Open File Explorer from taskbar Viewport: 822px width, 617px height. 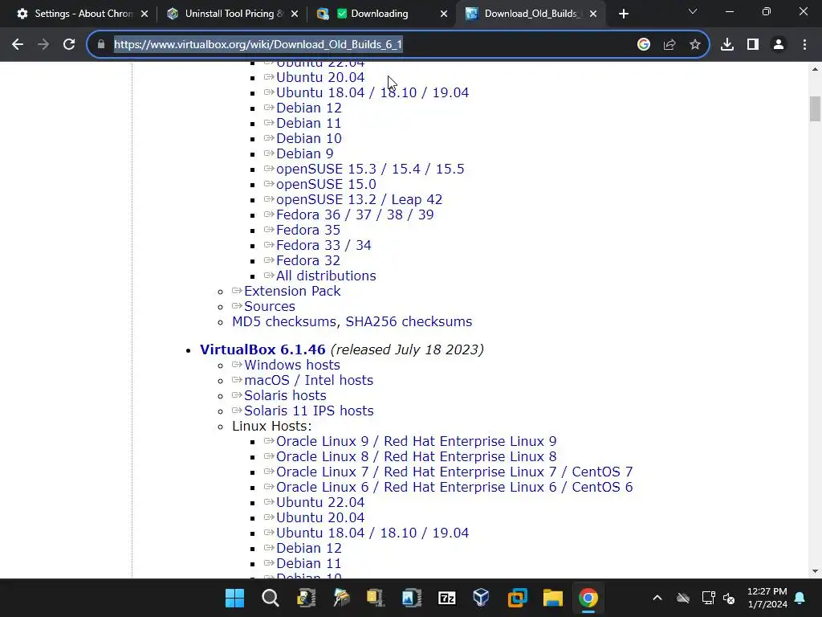point(552,598)
